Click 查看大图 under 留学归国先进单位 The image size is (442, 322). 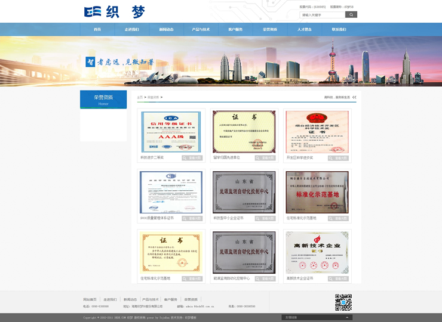pos(265,158)
